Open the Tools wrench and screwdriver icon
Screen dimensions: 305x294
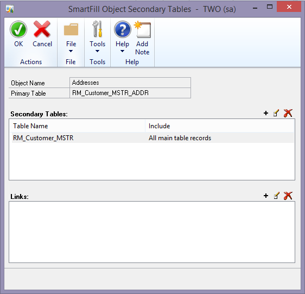pos(97,29)
